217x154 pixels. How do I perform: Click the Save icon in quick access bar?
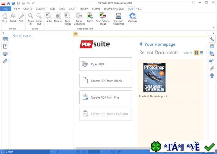point(18,3)
